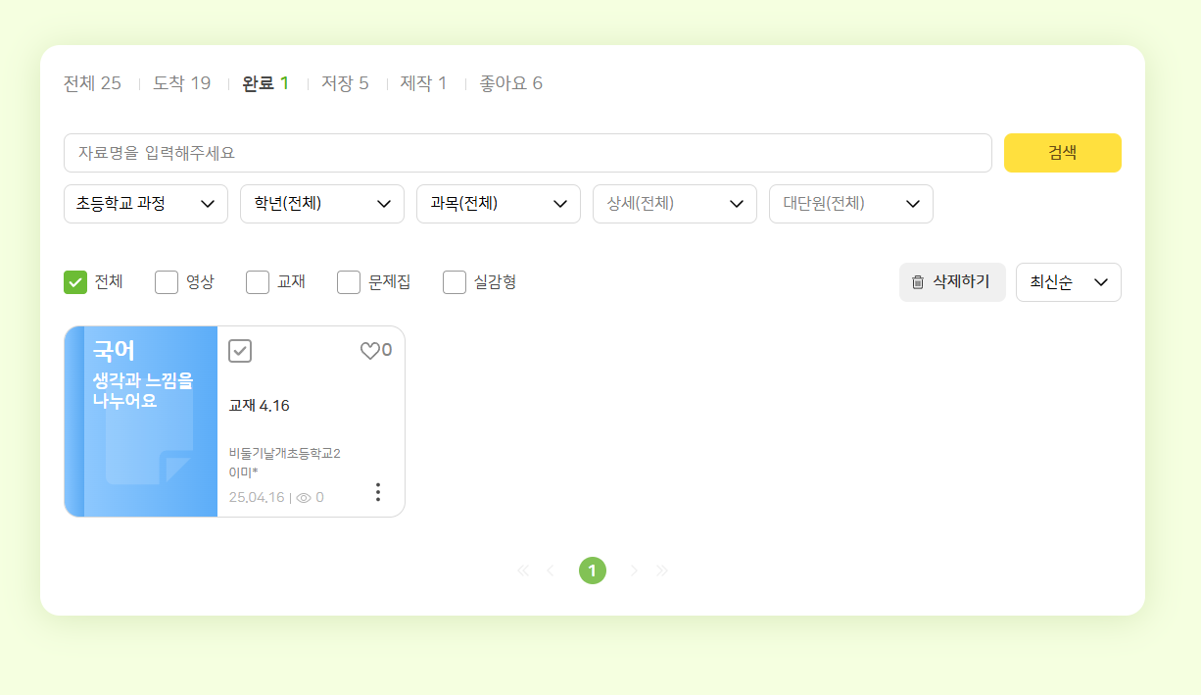
Task: Enable the 영상 filter checkbox
Action: [x=167, y=282]
